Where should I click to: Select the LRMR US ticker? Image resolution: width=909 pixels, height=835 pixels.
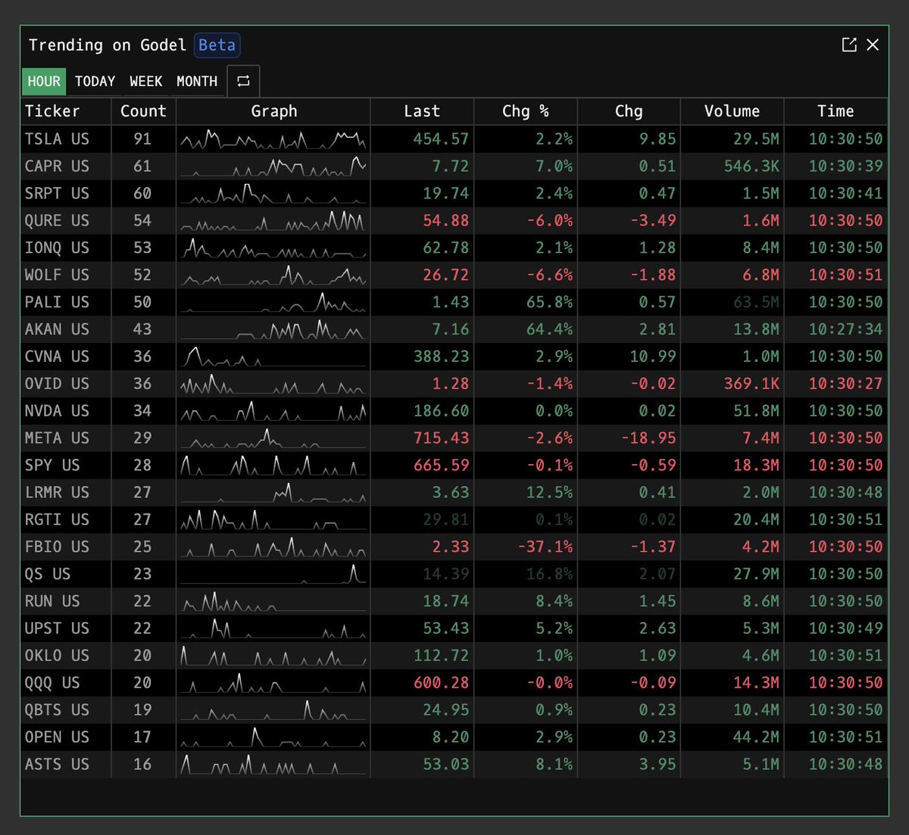pyautogui.click(x=57, y=493)
